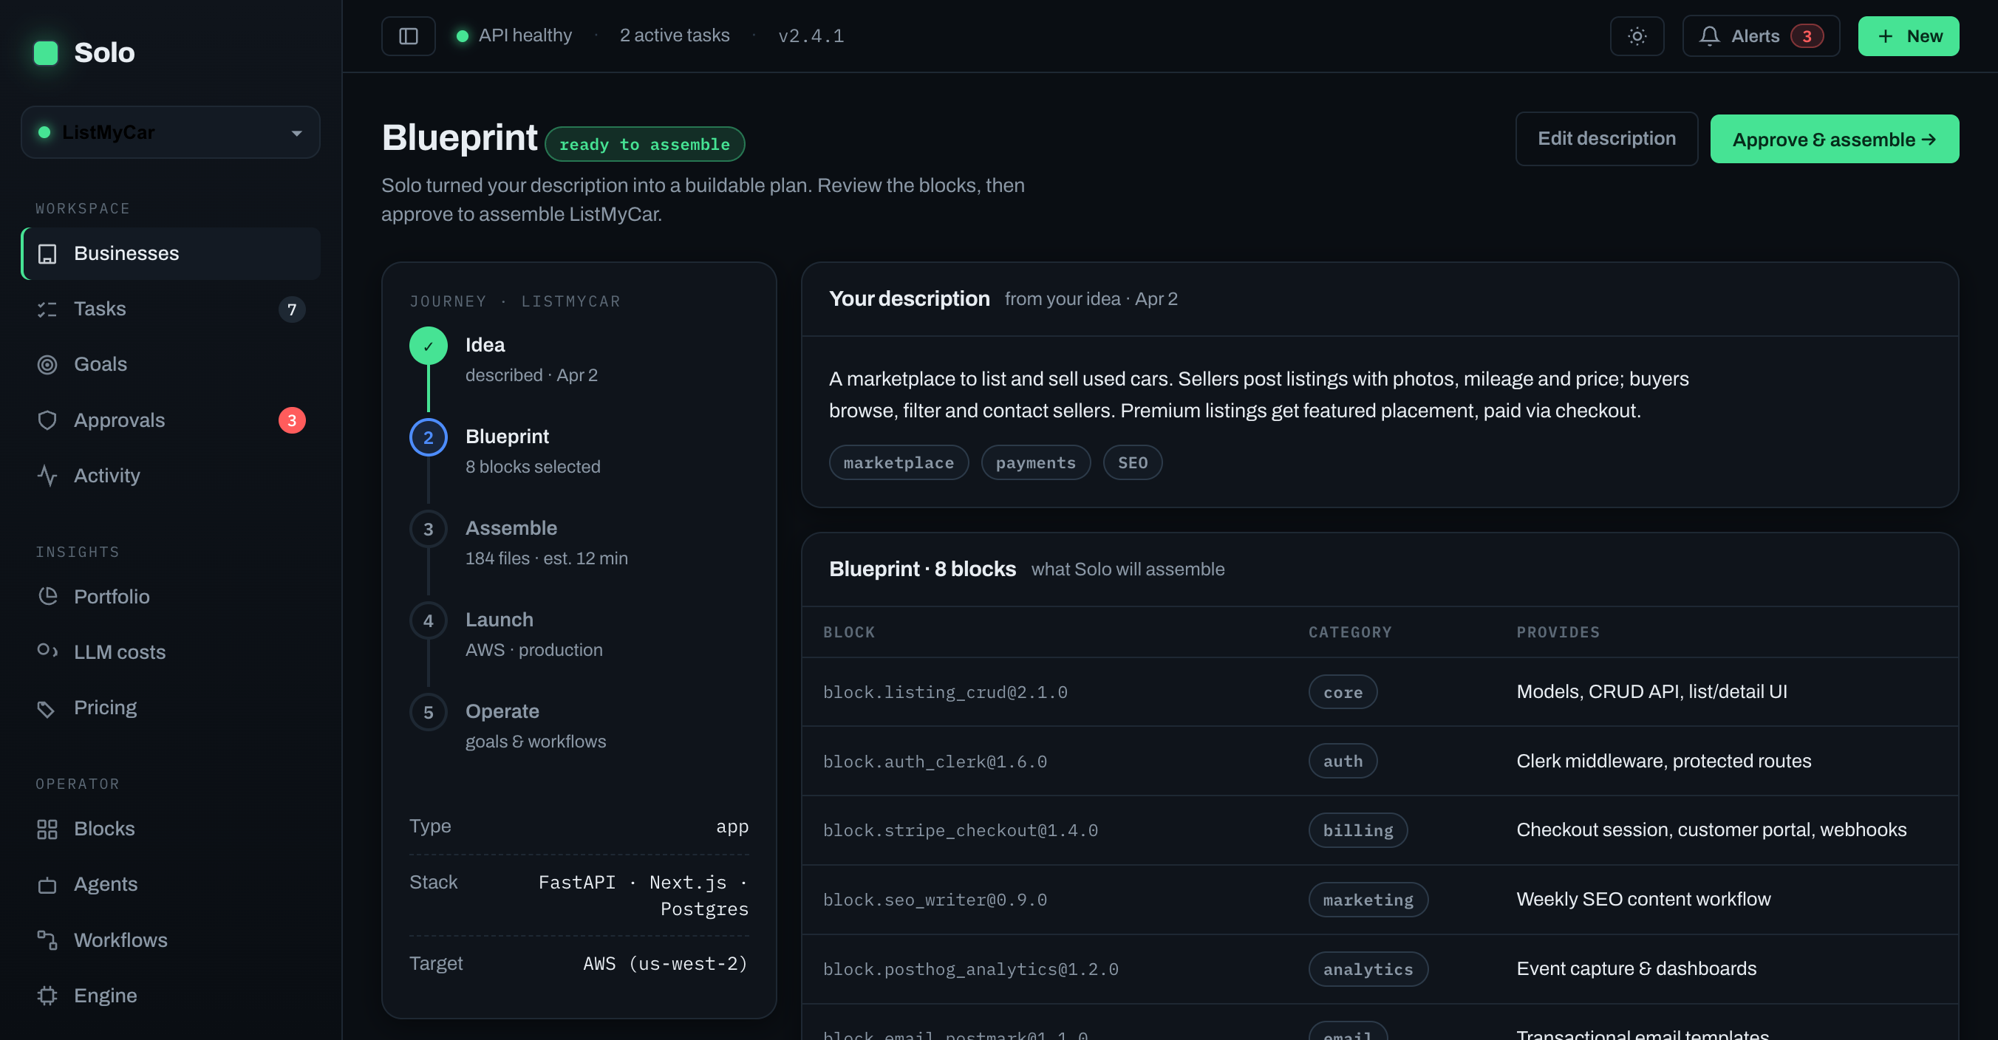Click the Tasks count badge 7
Viewport: 1998px width, 1040px height.
point(292,309)
